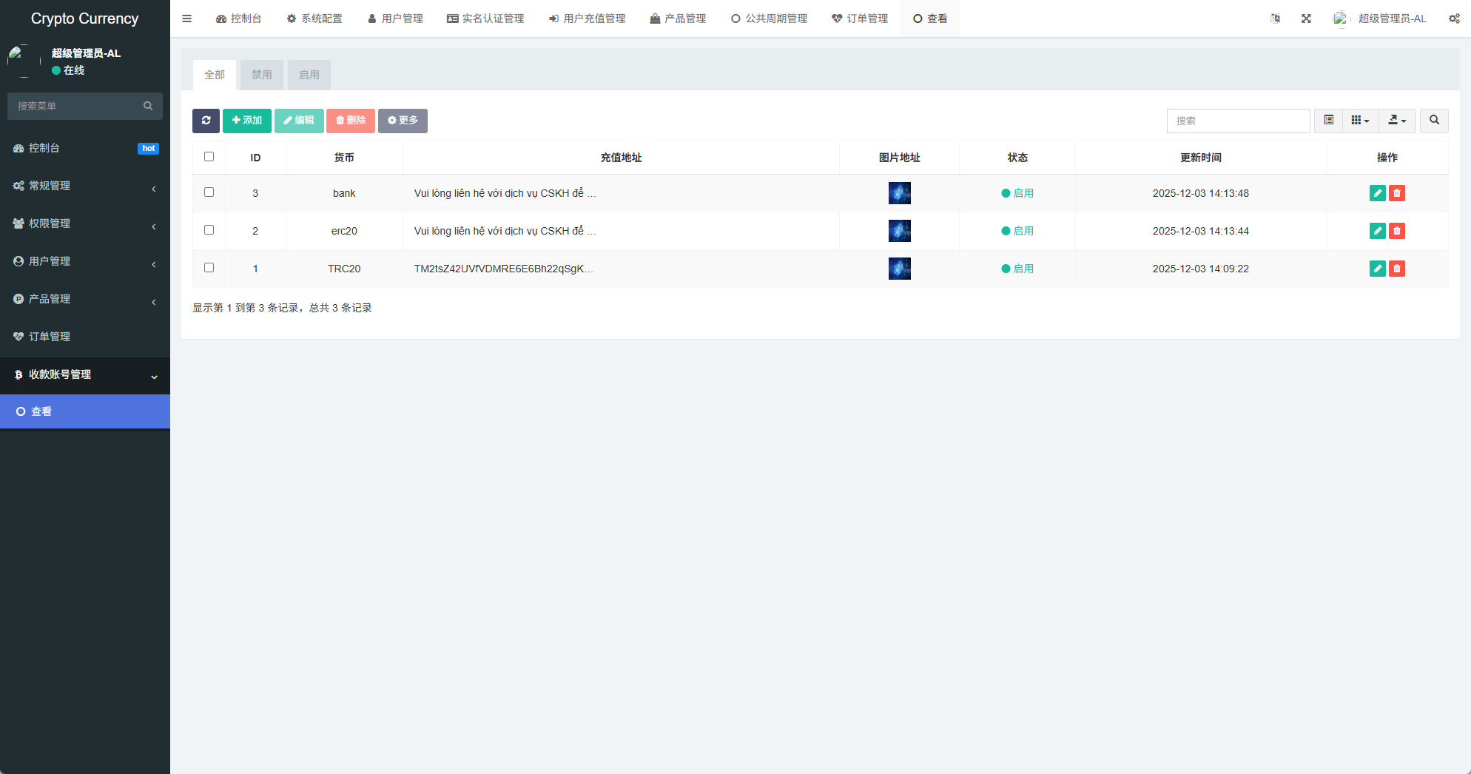
Task: Click the edit icon for TRC20 row
Action: (x=1377, y=269)
